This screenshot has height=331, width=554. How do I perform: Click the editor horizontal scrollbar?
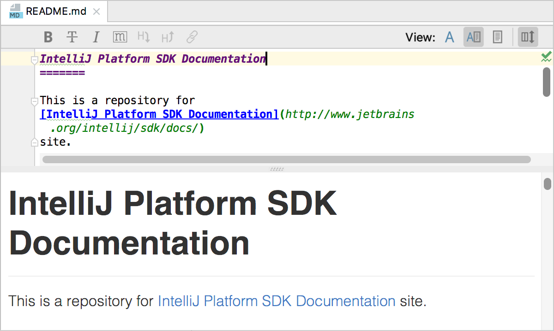pos(286,160)
